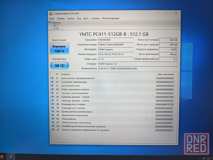Click the ID column header
This screenshot has width=213, height=160.
pos(57,74)
